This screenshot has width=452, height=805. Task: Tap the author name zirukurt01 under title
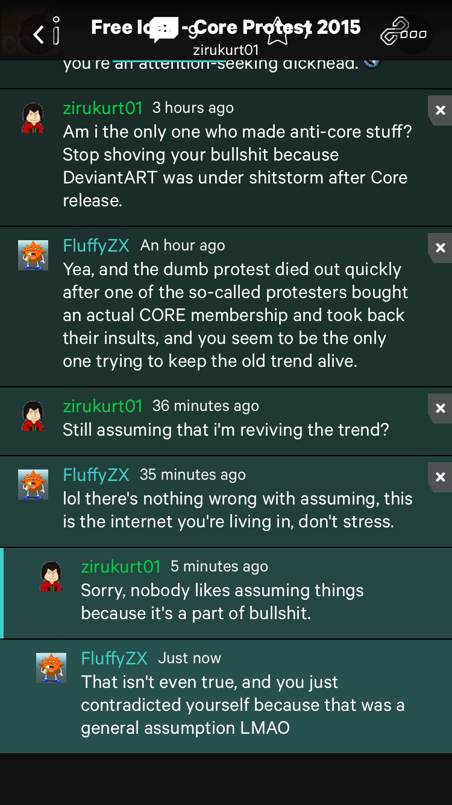(226, 50)
